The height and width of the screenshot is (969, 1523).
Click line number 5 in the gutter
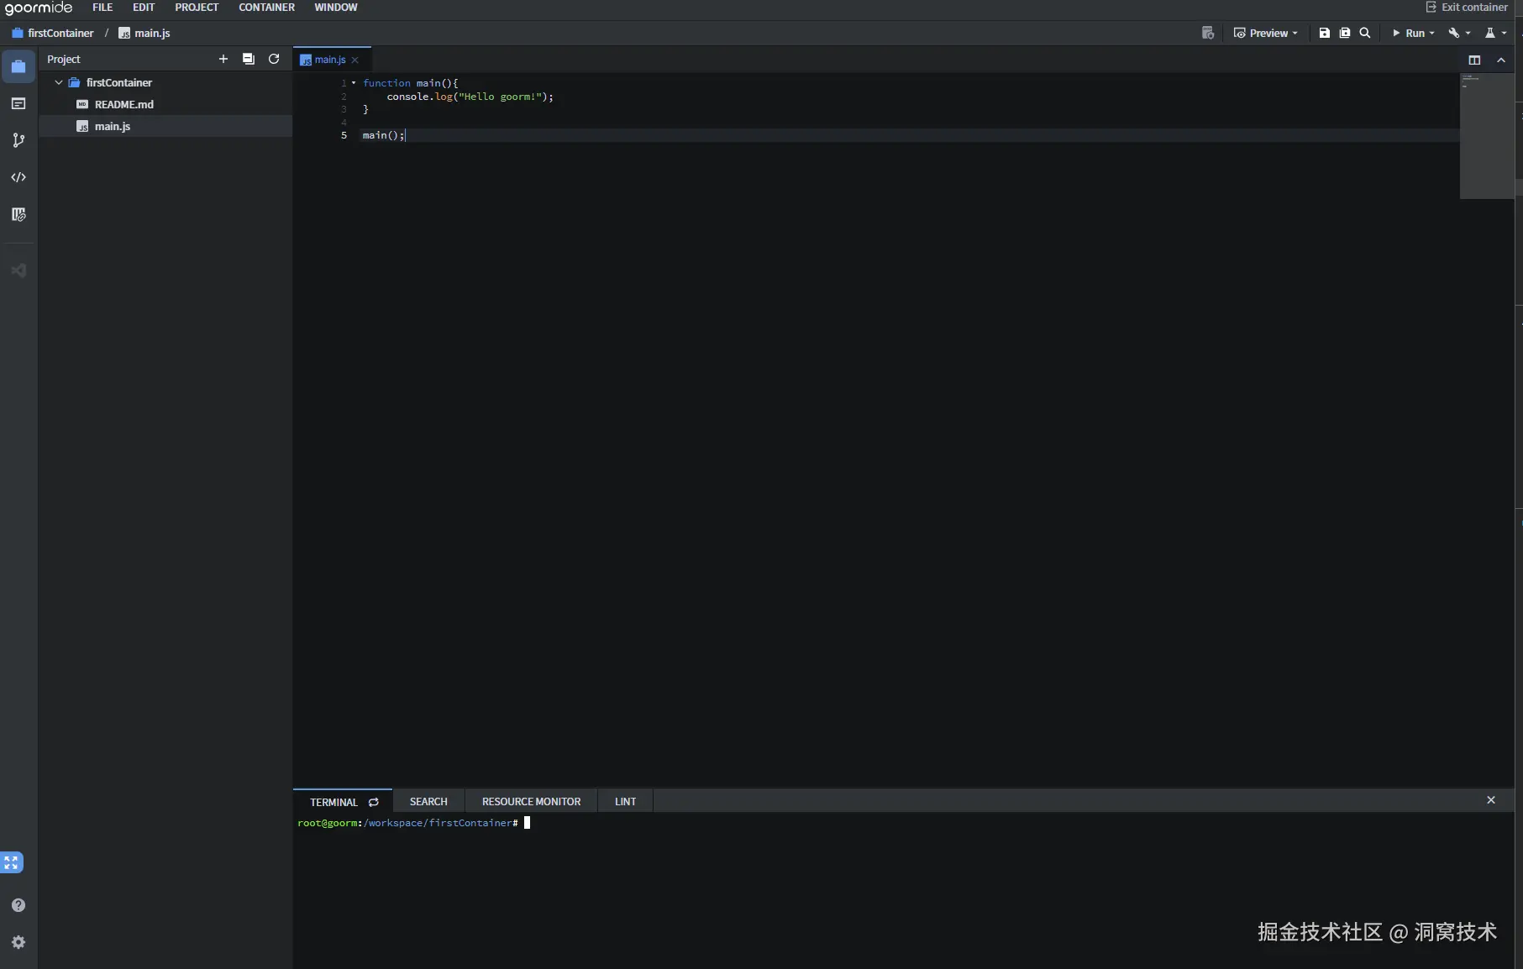coord(344,135)
